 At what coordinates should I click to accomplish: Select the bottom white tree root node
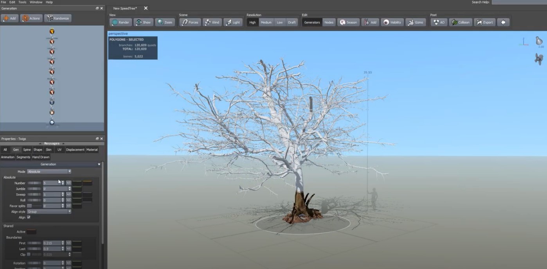[52, 122]
